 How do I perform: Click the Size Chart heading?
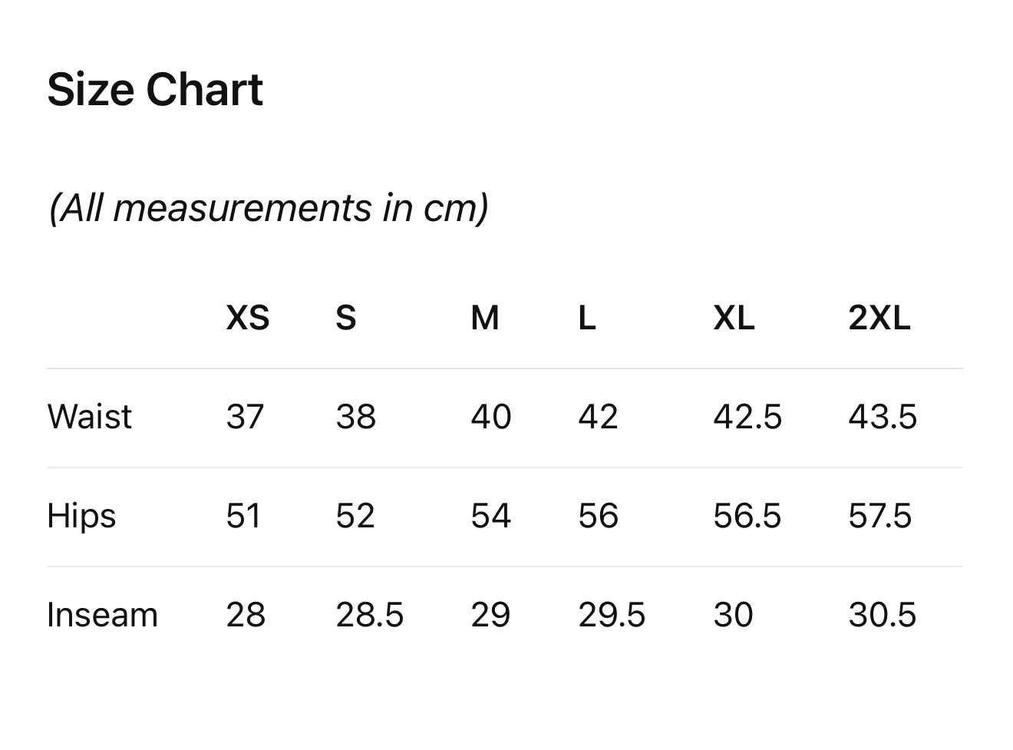tap(155, 90)
